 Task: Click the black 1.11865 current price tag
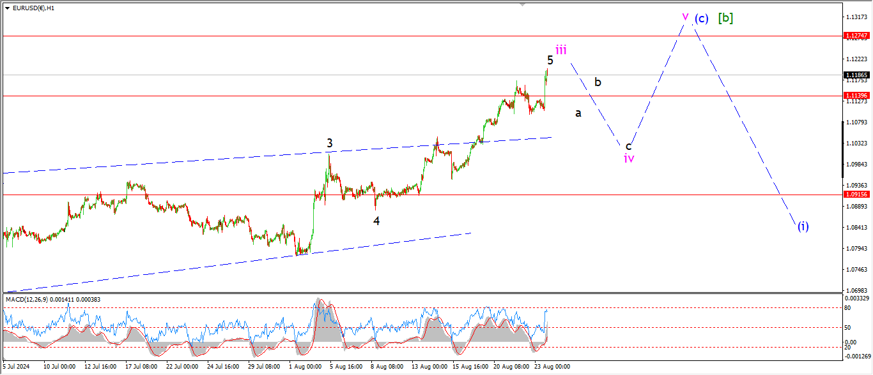click(x=855, y=75)
